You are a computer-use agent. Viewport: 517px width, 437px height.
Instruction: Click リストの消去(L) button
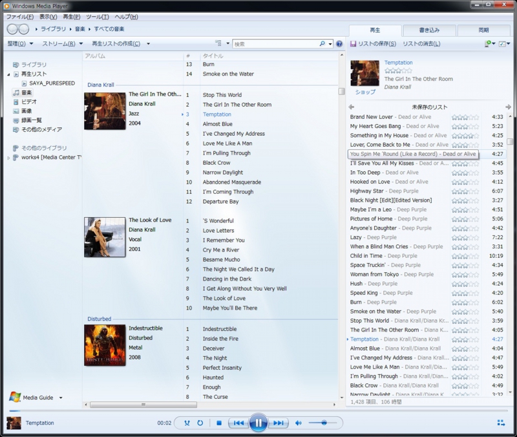(x=421, y=44)
